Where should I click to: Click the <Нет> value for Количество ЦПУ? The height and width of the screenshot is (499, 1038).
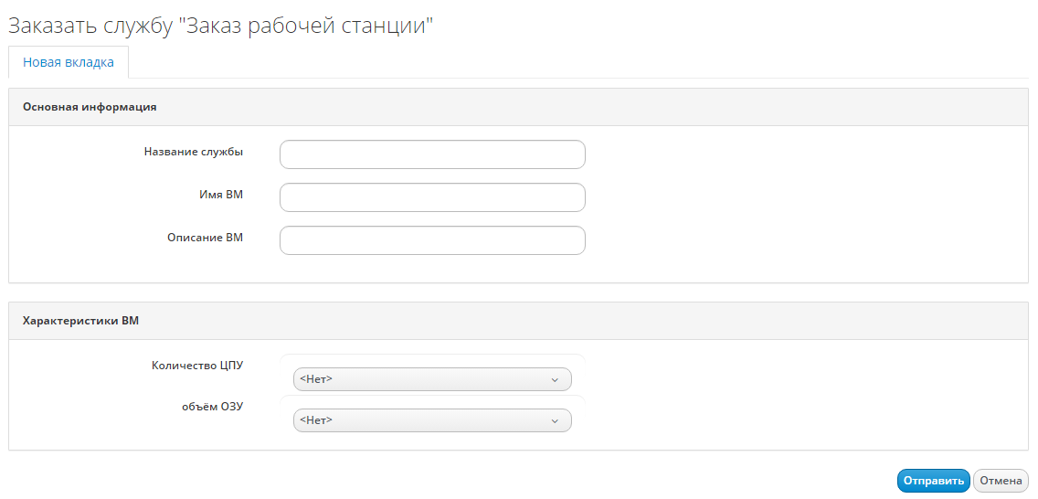click(x=316, y=379)
